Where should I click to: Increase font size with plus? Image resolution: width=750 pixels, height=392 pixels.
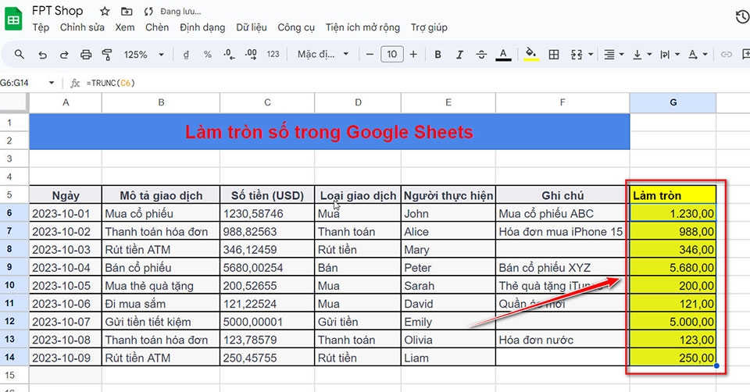(413, 55)
